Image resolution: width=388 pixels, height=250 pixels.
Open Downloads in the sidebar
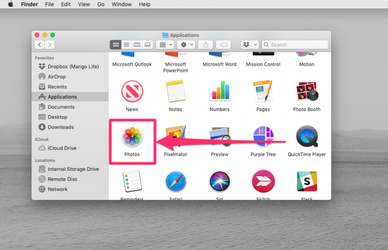[x=70, y=127]
